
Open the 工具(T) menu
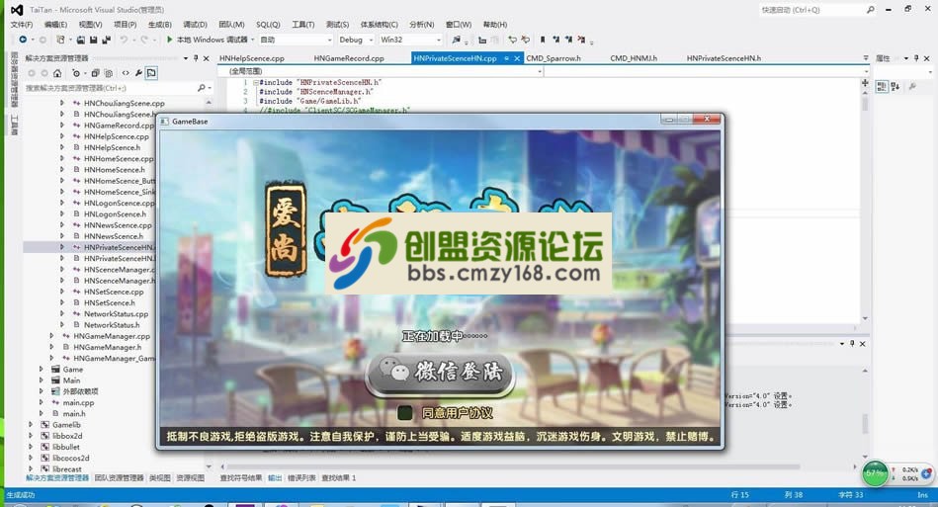point(303,25)
